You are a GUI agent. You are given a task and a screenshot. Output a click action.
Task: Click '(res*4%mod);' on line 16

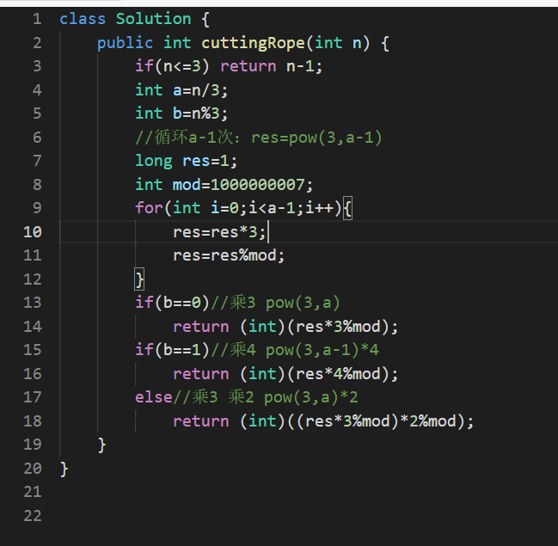(342, 374)
